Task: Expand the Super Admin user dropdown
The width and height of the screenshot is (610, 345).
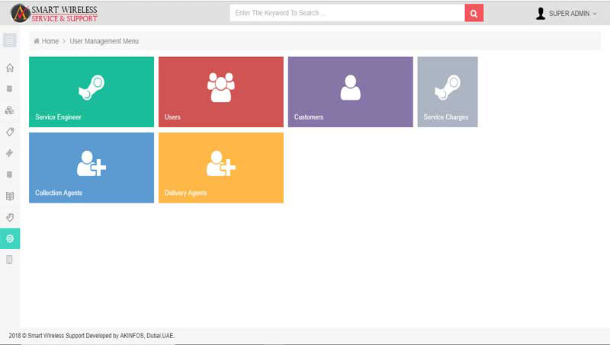Action: click(567, 14)
